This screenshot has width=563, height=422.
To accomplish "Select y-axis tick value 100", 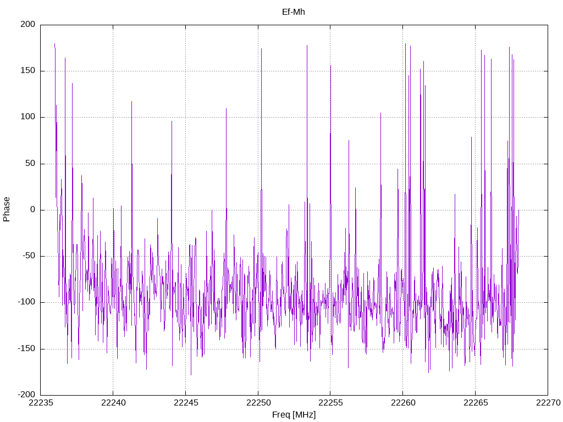I will [28, 117].
